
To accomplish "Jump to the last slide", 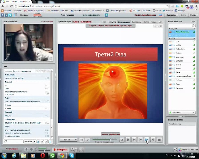I will [x=153, y=140].
